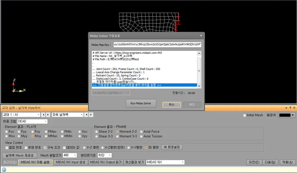297x173 pixels.
Task: Go to previous wing wall arrow after 좌측 날개벽
Action: coord(86,115)
